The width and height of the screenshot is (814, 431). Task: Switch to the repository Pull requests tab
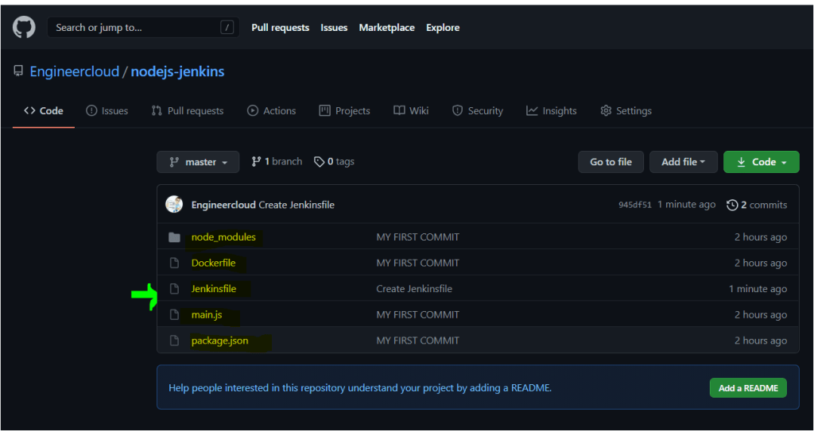pyautogui.click(x=188, y=110)
